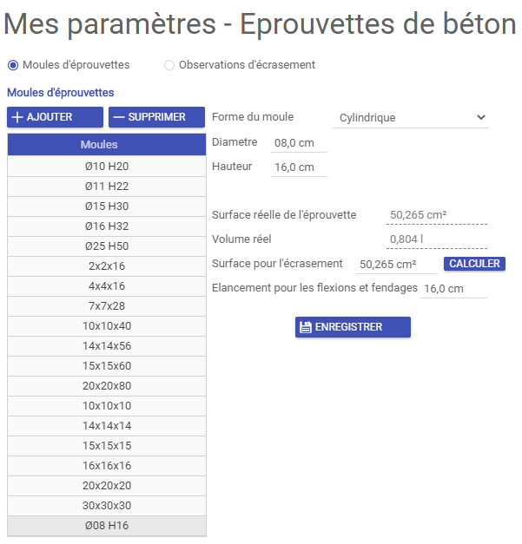Select highlighted mould row Ø08 H16
This screenshot has width=522, height=544.
coord(107,526)
